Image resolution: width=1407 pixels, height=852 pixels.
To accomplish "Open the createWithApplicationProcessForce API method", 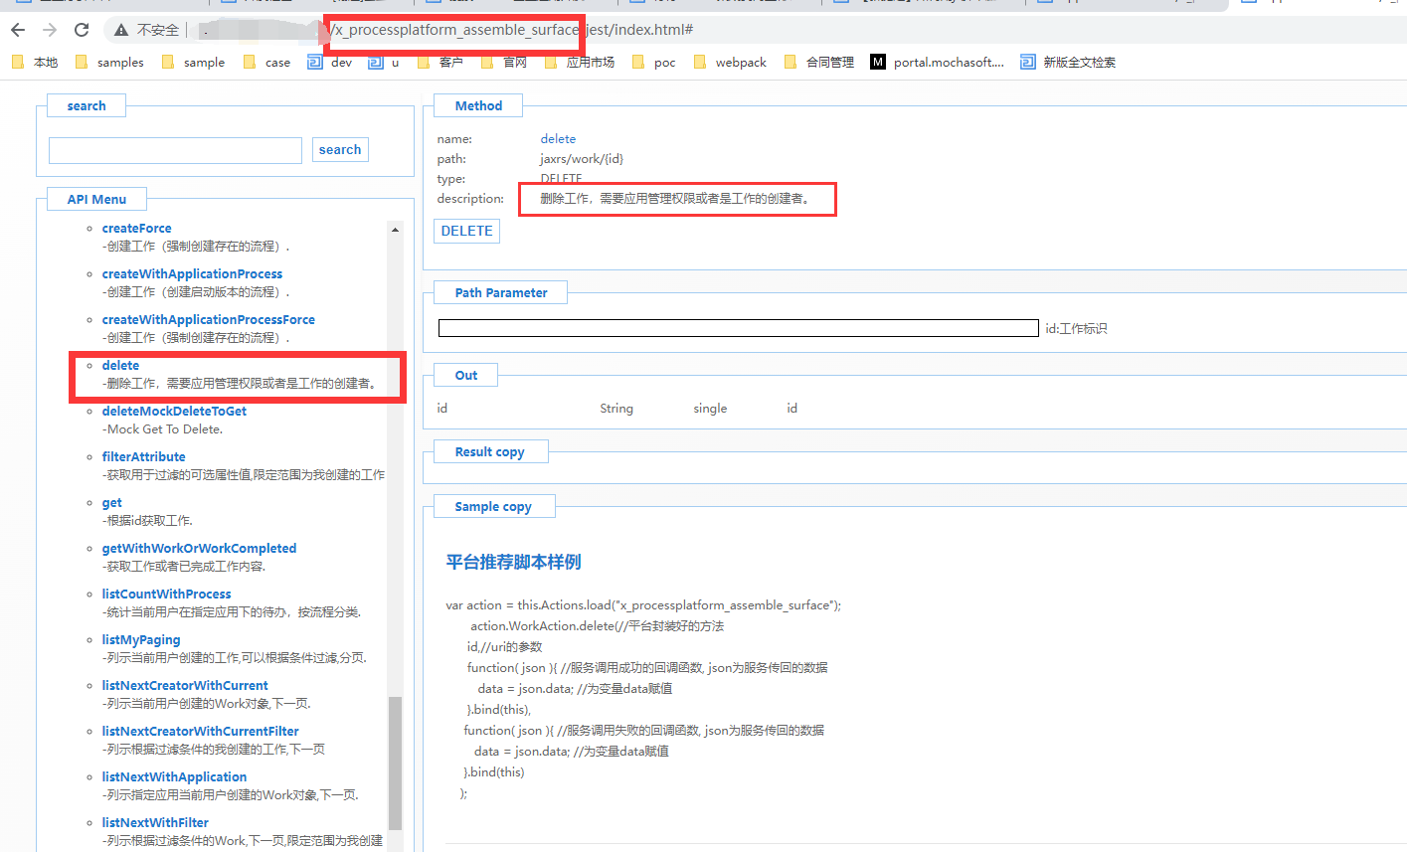I will (208, 319).
